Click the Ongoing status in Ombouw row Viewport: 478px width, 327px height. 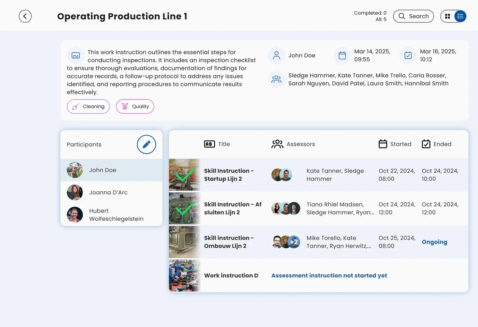(434, 242)
